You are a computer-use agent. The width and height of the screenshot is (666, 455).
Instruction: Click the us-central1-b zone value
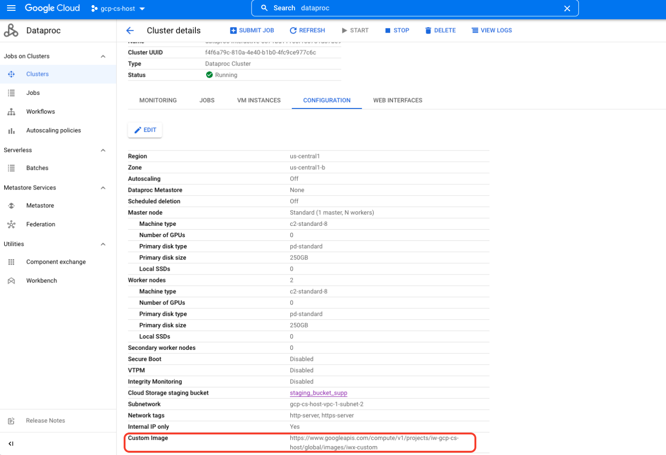[307, 167]
